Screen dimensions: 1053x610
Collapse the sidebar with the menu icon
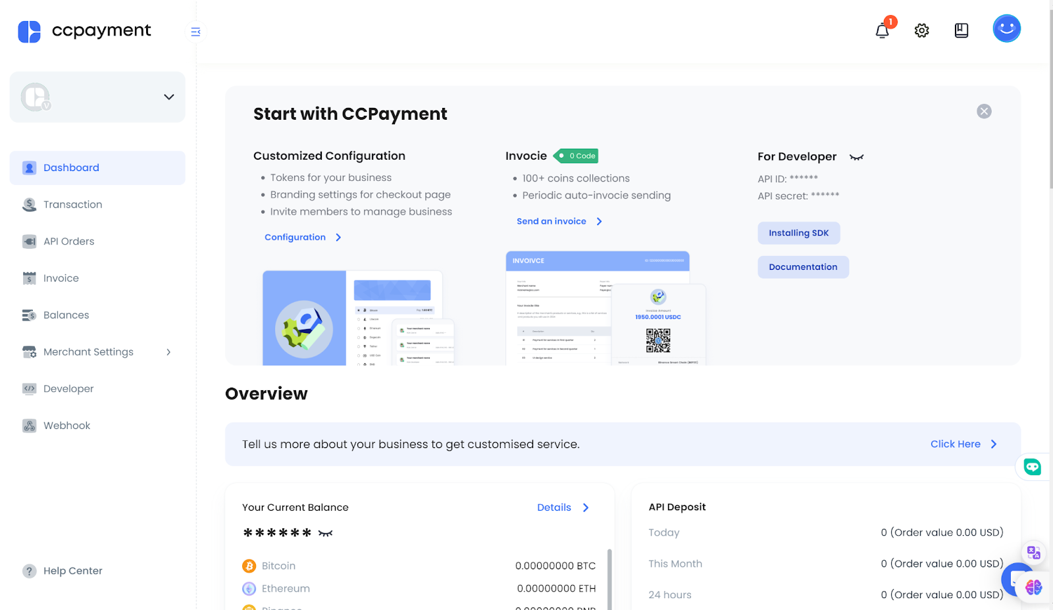(195, 32)
